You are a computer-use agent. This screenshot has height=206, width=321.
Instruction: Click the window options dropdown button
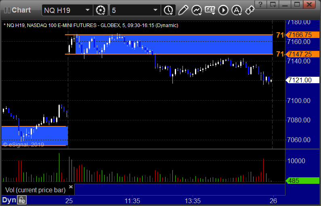(273, 4)
